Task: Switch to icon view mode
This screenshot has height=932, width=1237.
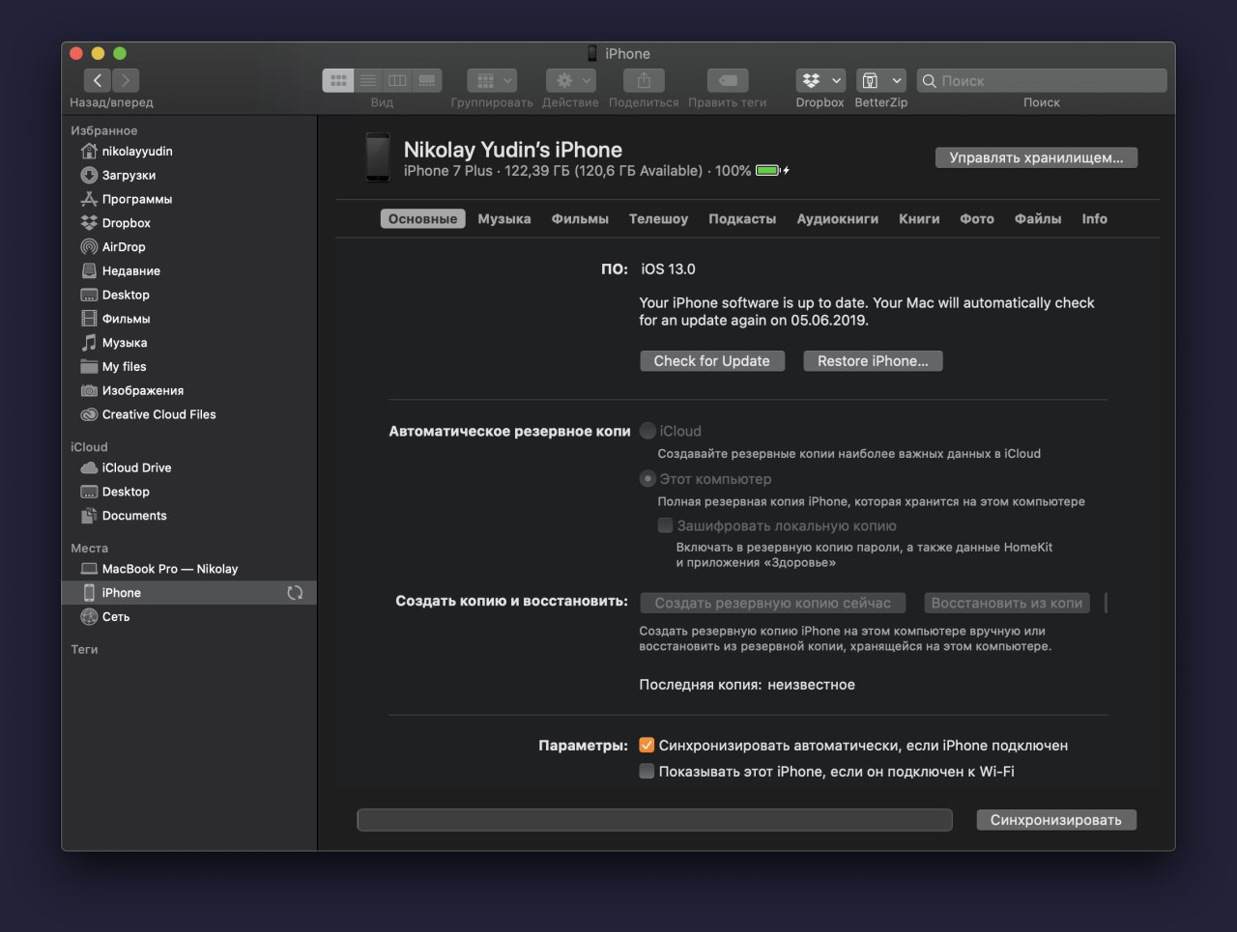Action: coord(338,80)
